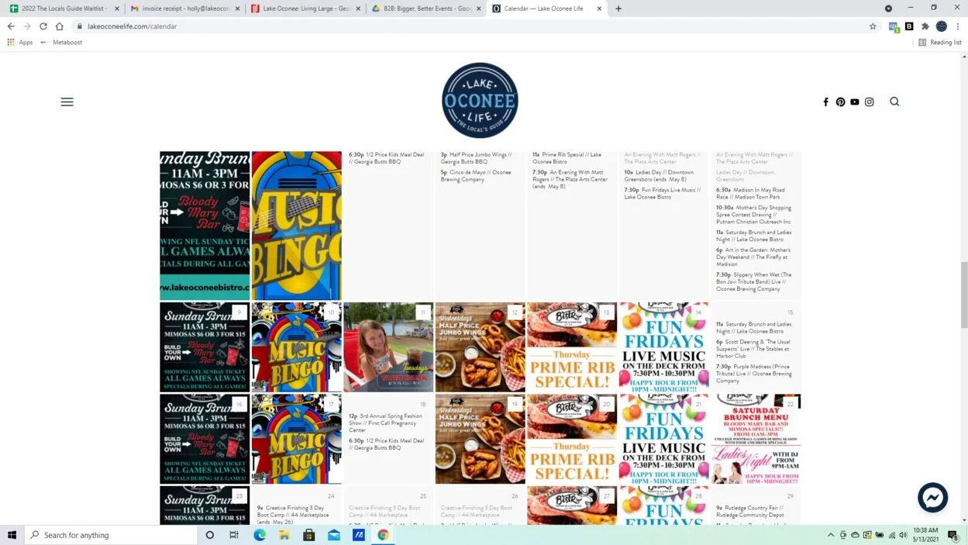Open Madison In May Road Race event
Image resolution: width=968 pixels, height=545 pixels.
[750, 193]
